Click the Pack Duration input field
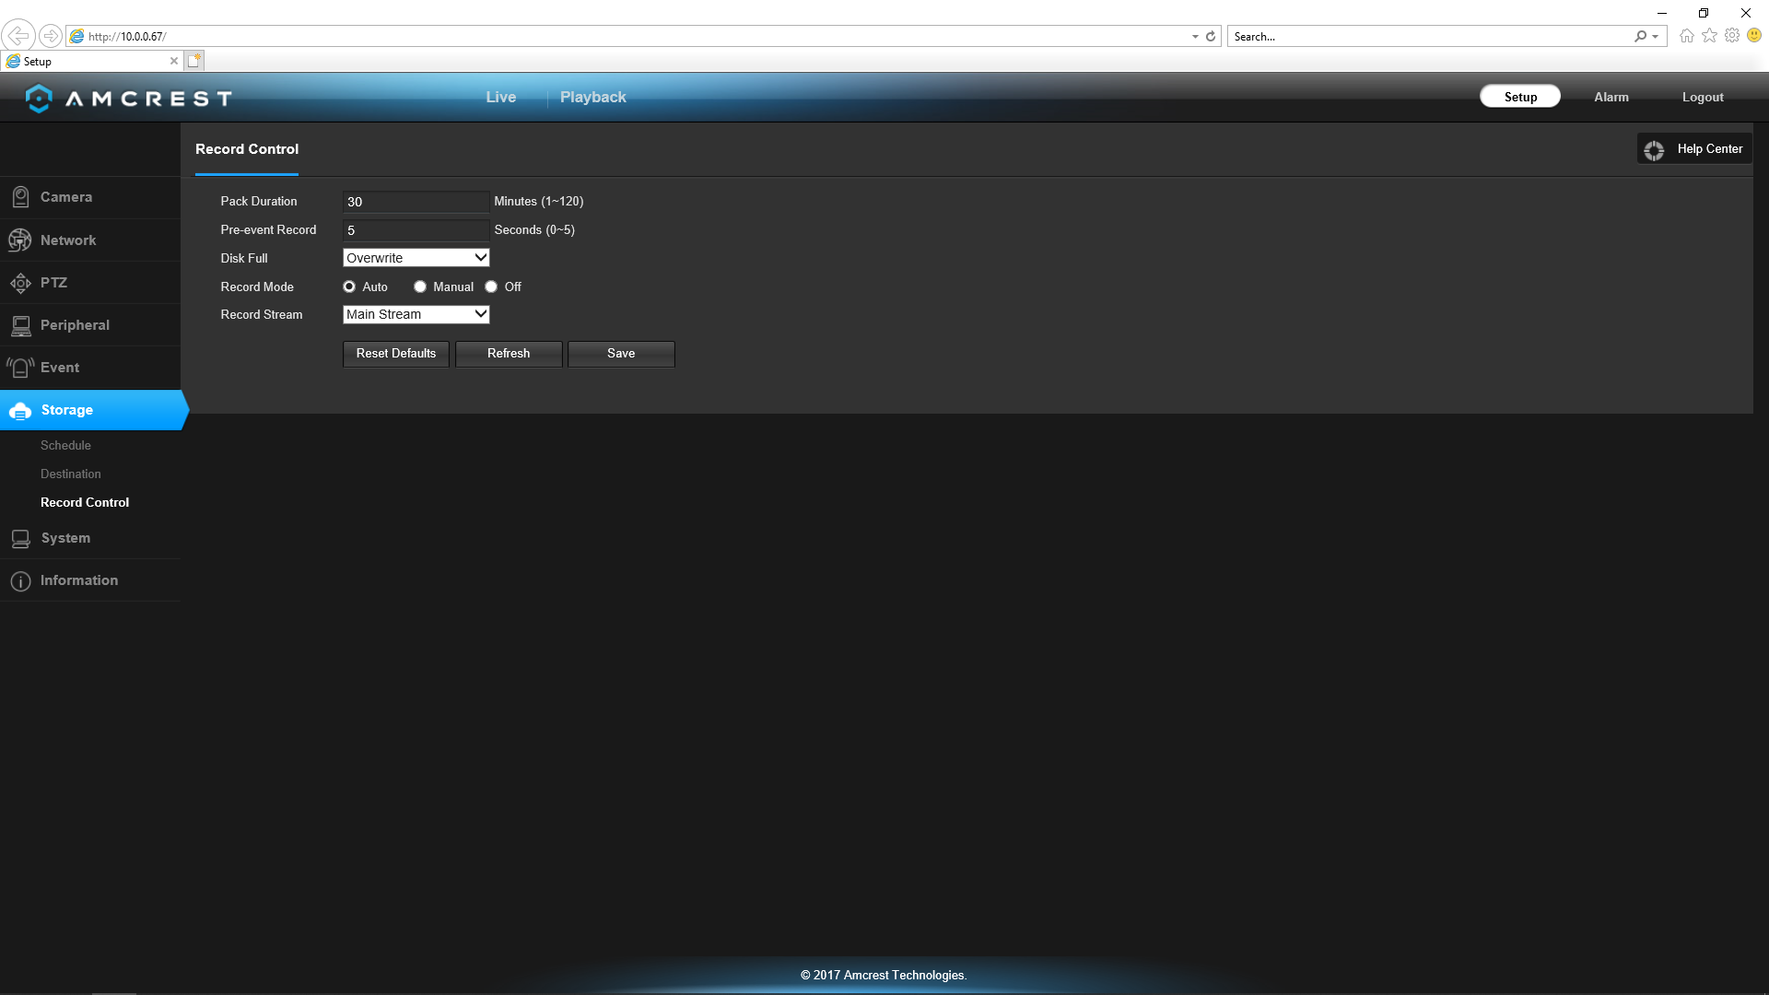Viewport: 1769px width, 995px height. point(416,202)
